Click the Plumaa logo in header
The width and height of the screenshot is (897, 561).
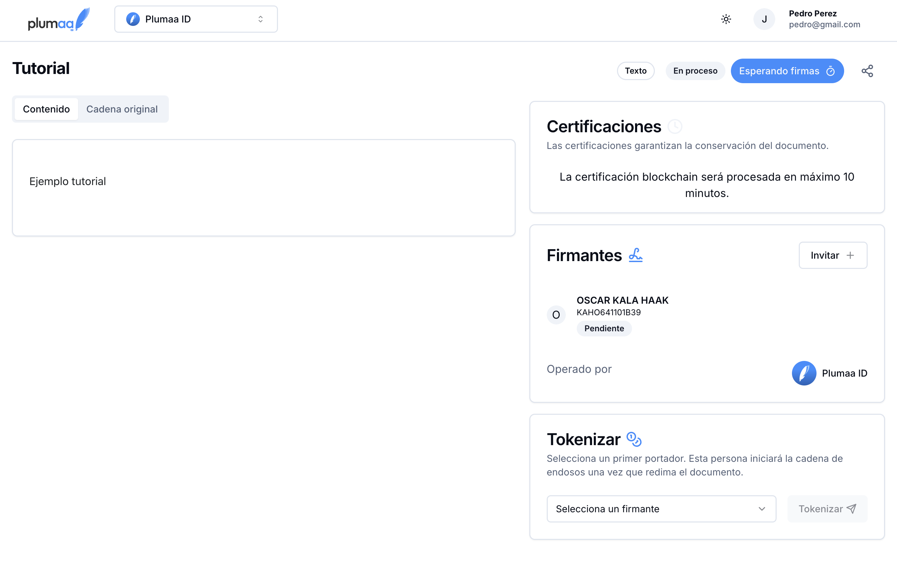pos(59,19)
